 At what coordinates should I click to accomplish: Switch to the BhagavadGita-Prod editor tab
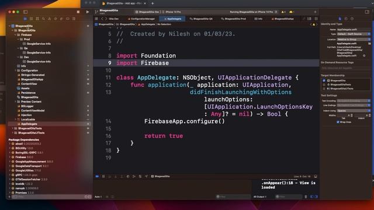(x=234, y=19)
